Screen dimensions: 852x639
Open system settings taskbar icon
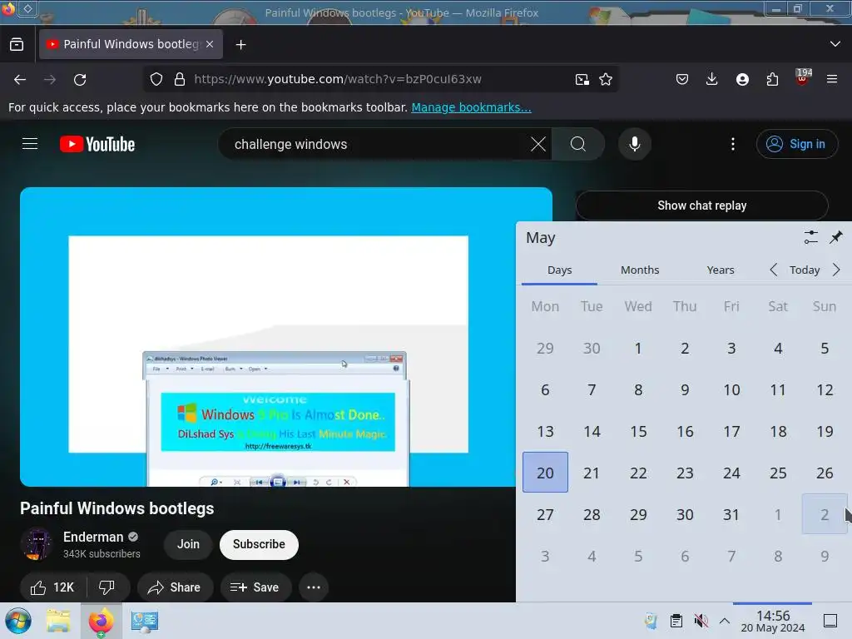click(145, 621)
